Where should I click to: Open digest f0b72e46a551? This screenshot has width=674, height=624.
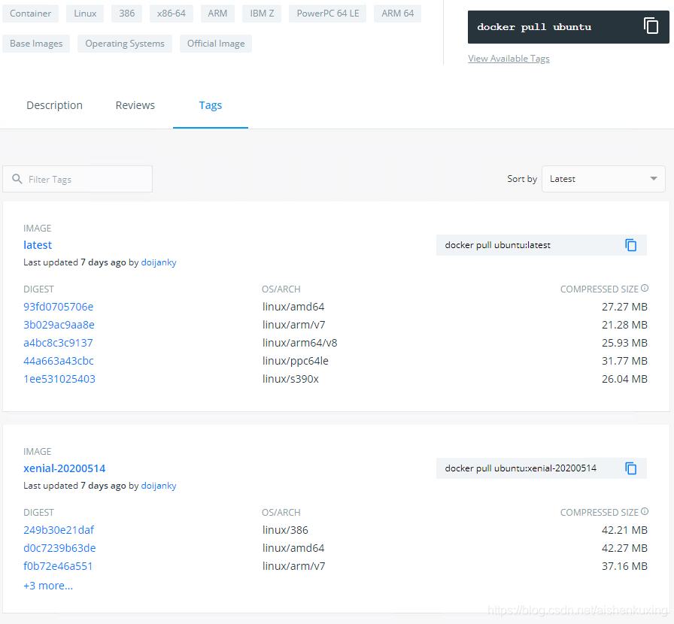point(58,566)
